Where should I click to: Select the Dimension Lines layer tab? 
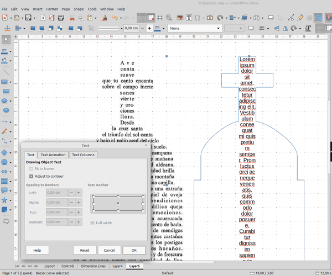coord(93,266)
